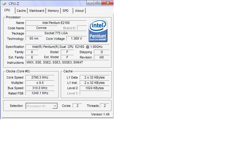Click the Threads count field

pyautogui.click(x=105, y=106)
